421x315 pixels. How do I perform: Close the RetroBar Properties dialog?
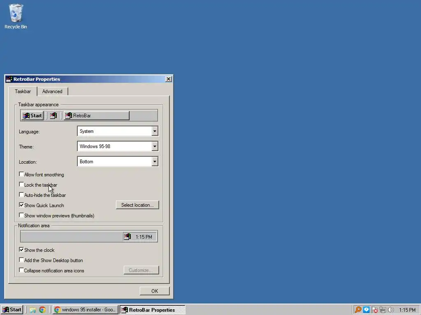pos(168,79)
